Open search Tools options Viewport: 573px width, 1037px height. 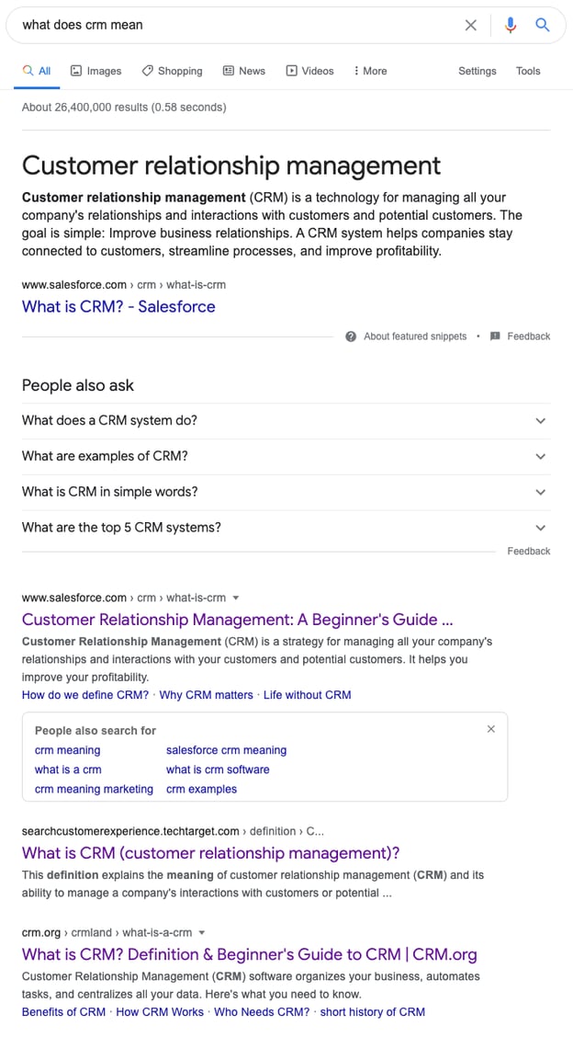pyautogui.click(x=528, y=71)
